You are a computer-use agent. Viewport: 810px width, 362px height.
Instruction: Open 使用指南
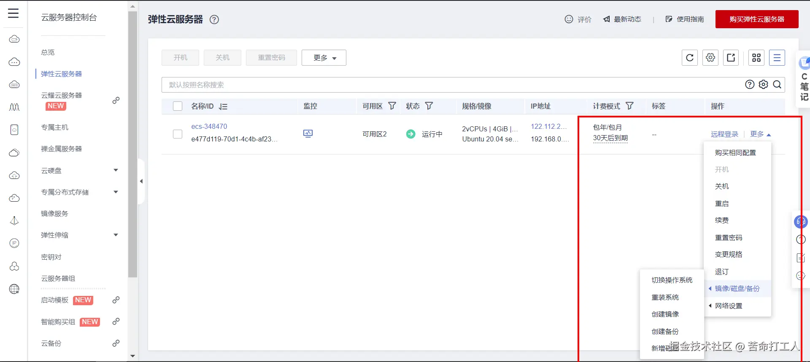pyautogui.click(x=685, y=19)
